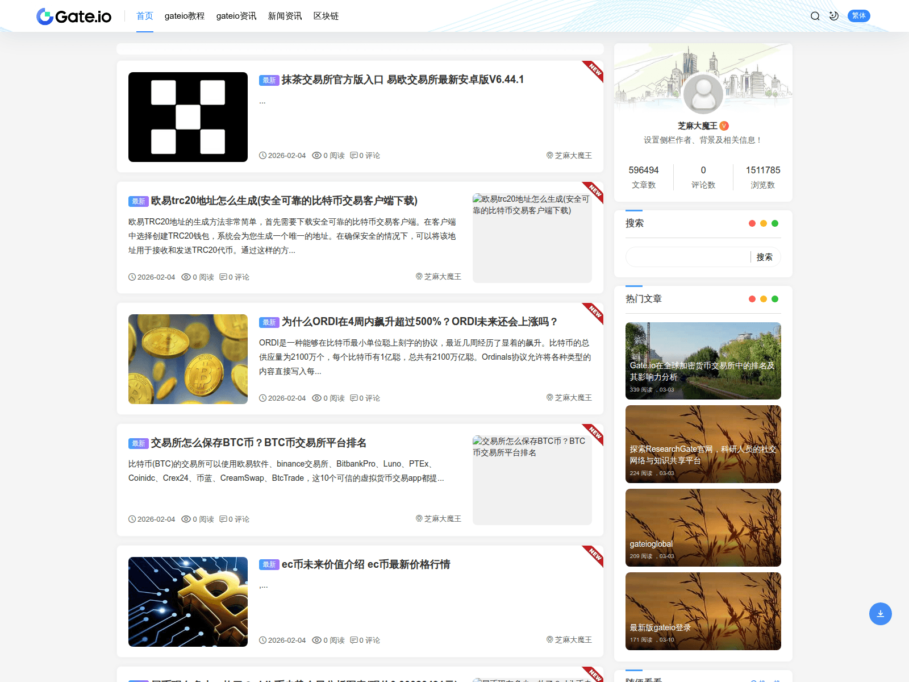Toggle the red dot on the 搜索 panel
The image size is (909, 682).
[752, 223]
